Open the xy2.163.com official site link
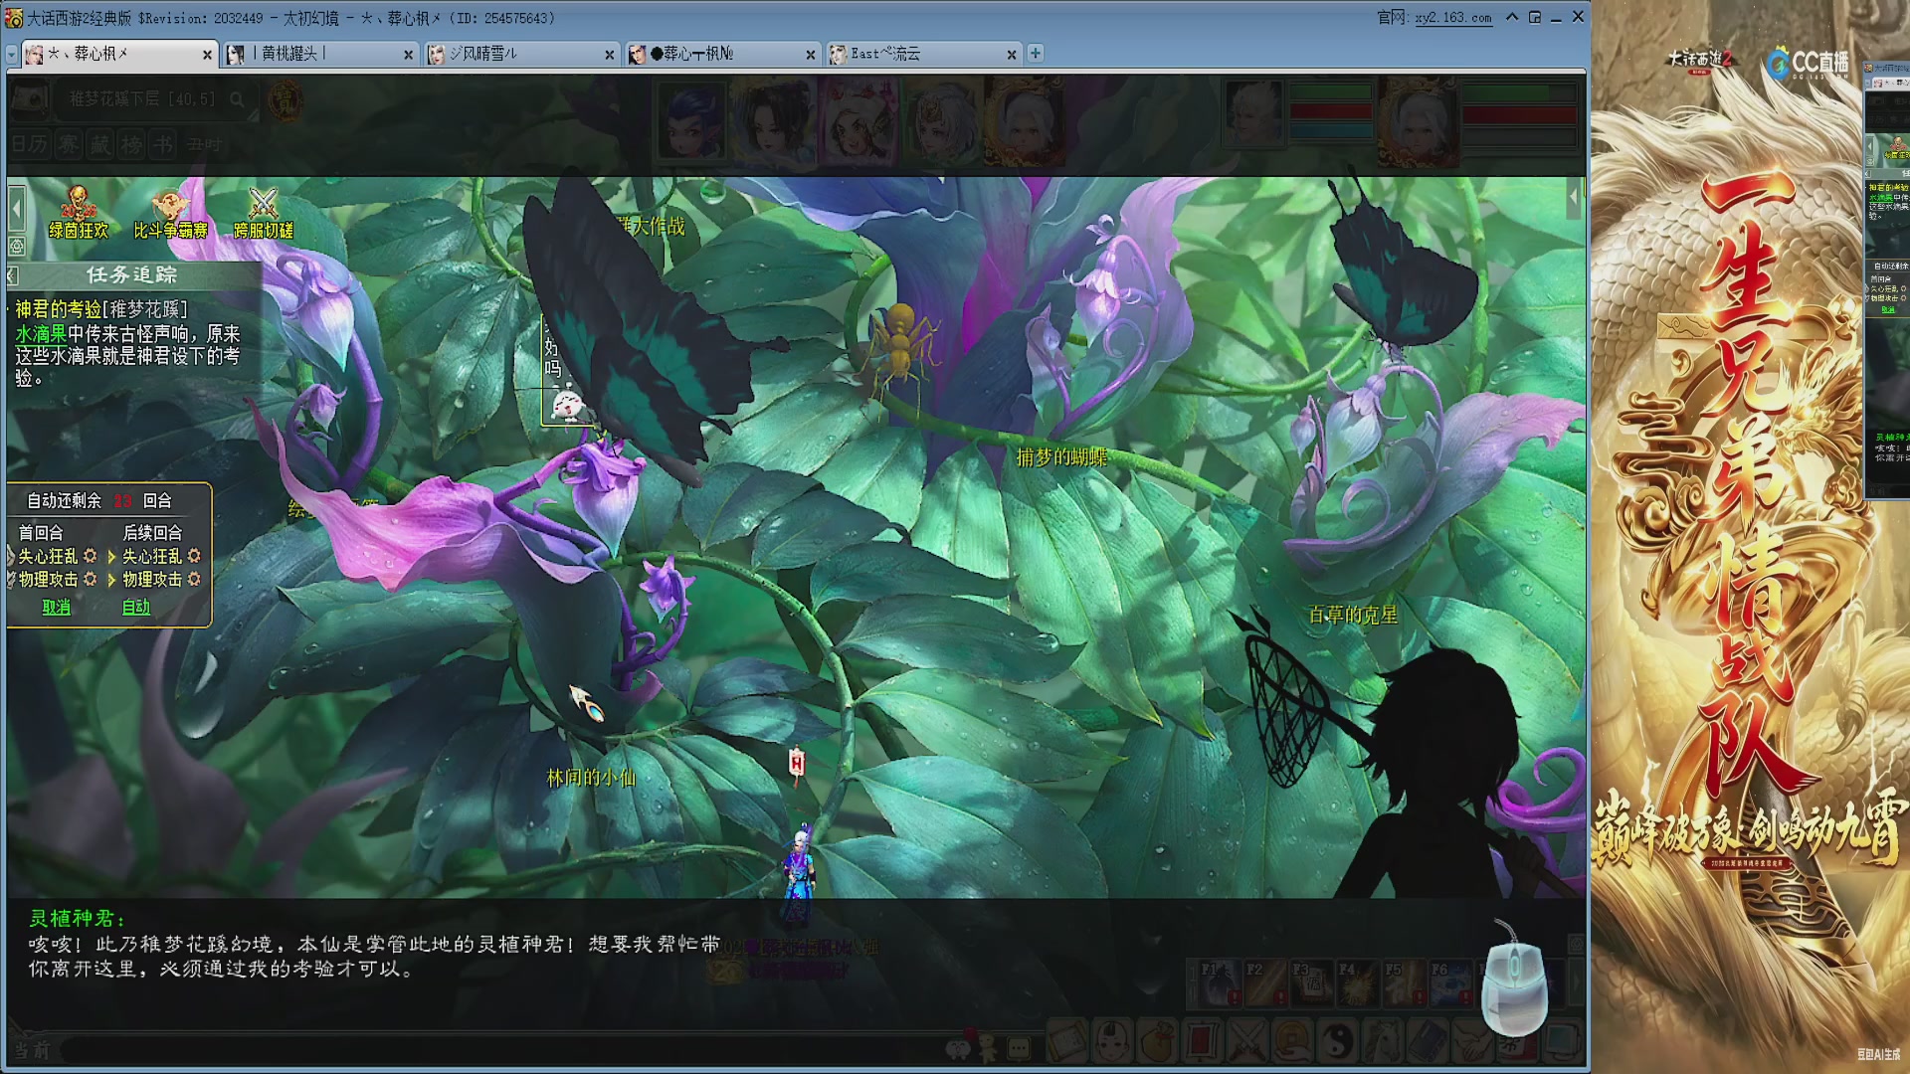The height and width of the screenshot is (1074, 1910). pyautogui.click(x=1453, y=18)
